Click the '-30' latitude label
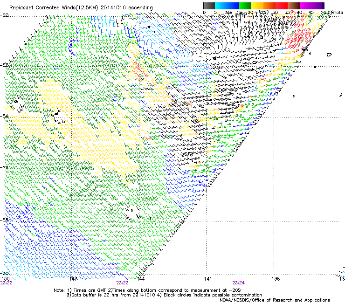The height and width of the screenshot is (303, 345). pyautogui.click(x=5, y=273)
